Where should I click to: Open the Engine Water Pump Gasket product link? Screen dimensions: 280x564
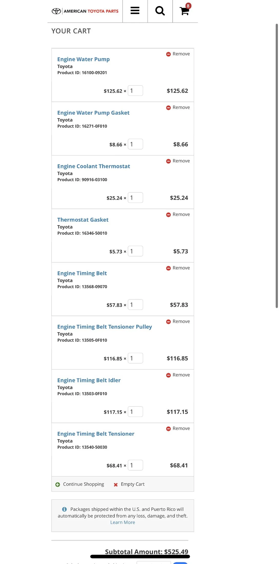point(93,113)
